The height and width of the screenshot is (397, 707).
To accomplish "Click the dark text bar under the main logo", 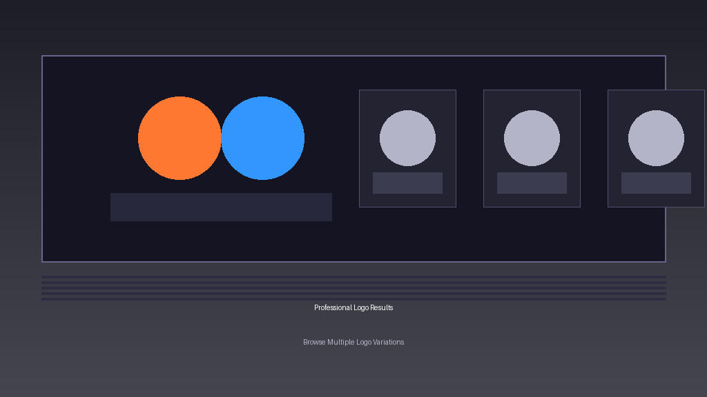I will (222, 207).
